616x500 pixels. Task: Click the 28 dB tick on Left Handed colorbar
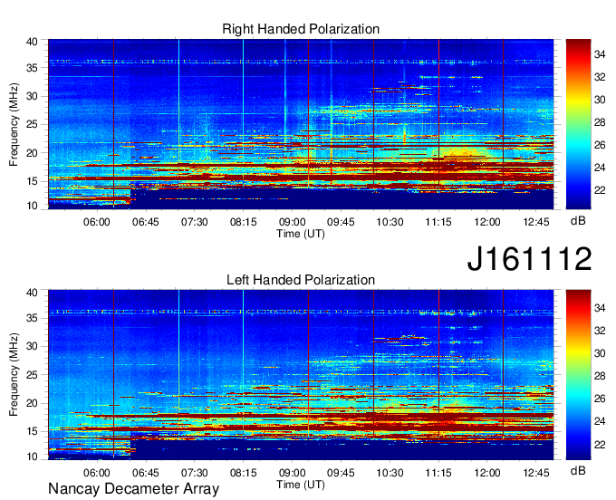[x=600, y=376]
